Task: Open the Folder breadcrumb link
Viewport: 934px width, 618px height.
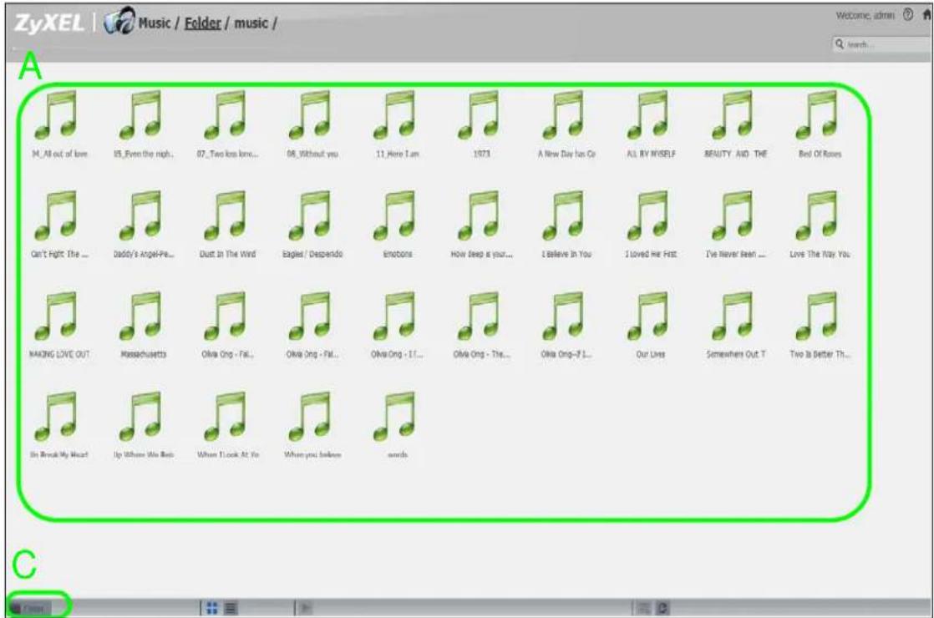Action: [x=202, y=23]
